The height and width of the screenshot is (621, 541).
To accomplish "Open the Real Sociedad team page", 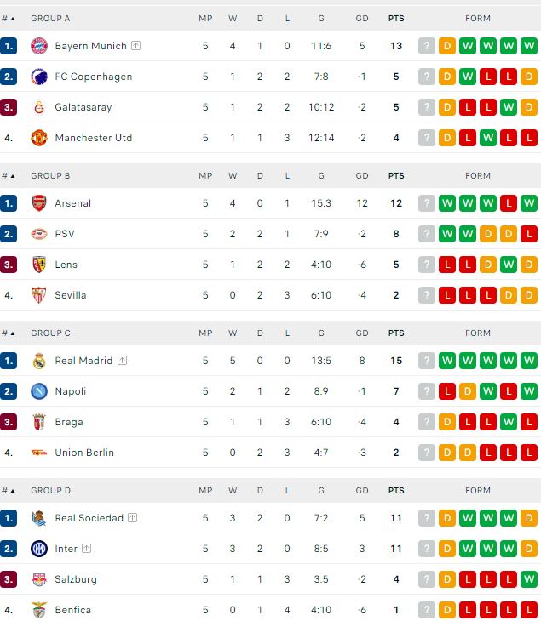I will click(89, 518).
